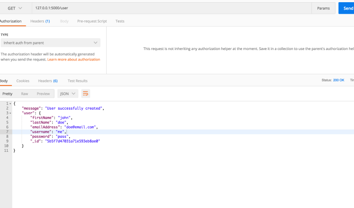Open the JSON format dropdown
The height and width of the screenshot is (208, 354).
tap(68, 94)
